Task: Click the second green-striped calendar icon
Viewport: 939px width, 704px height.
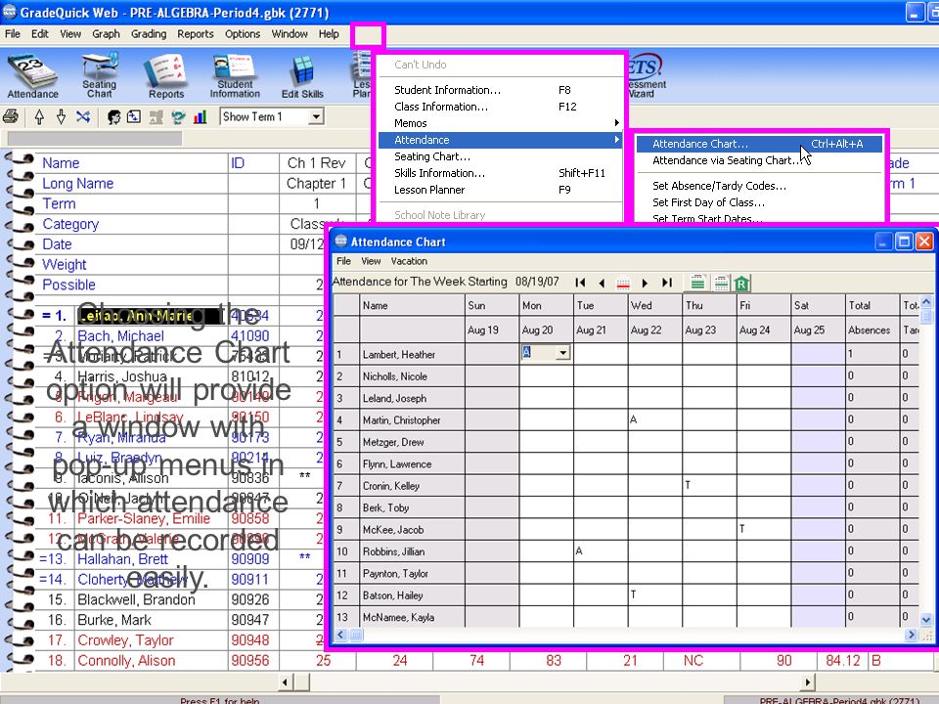Action: pos(721,283)
